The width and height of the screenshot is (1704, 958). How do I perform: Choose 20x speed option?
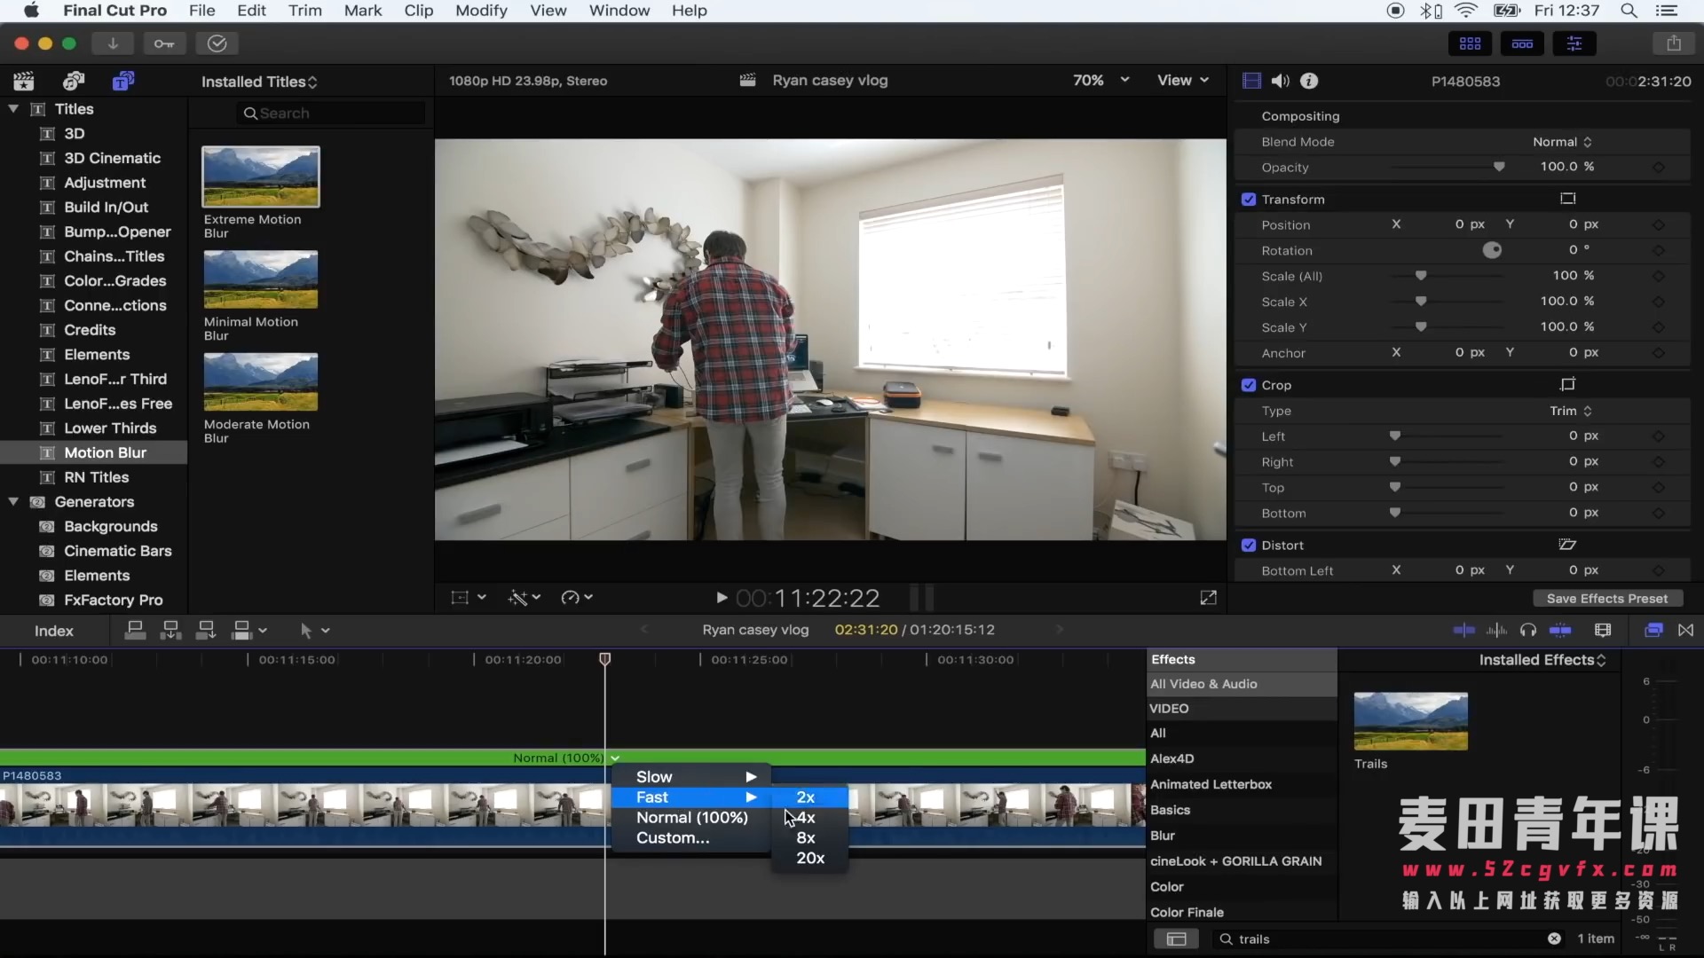(x=810, y=859)
